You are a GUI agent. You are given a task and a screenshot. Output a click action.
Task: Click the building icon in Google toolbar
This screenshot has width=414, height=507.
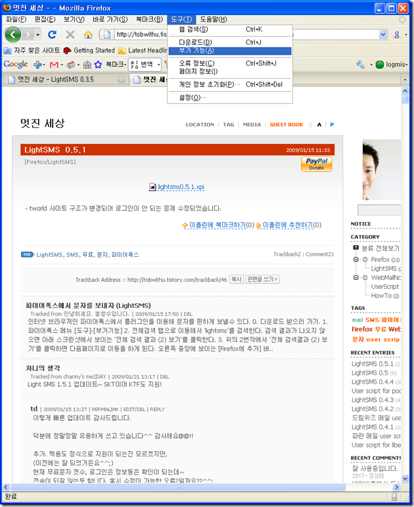click(87, 64)
